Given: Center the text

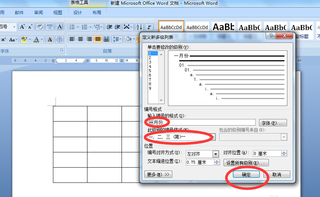Looking at the screenshot, I should [x=81, y=39].
